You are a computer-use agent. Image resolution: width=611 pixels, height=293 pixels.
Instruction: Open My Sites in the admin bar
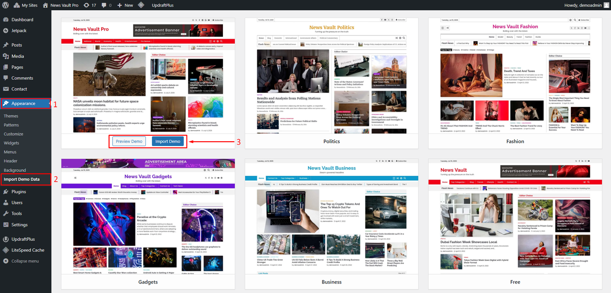coord(26,5)
